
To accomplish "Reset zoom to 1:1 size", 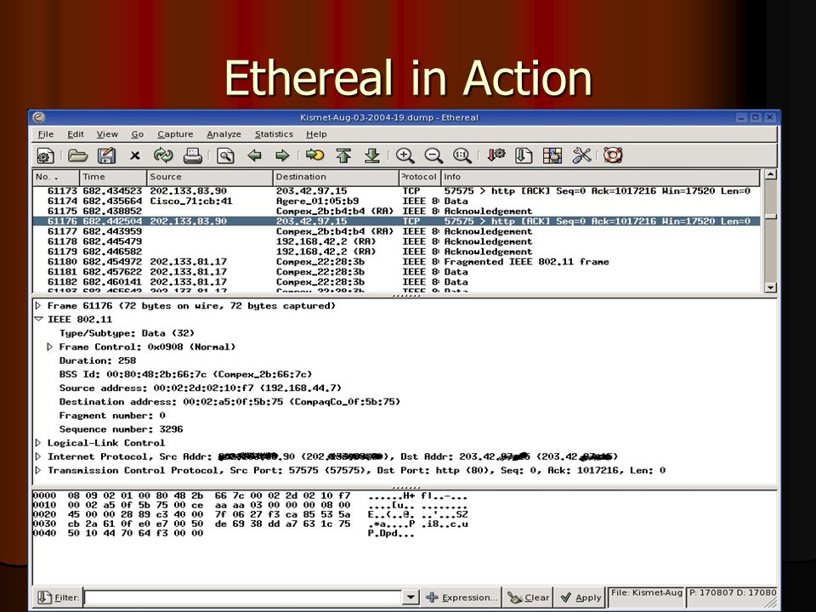I will (462, 156).
